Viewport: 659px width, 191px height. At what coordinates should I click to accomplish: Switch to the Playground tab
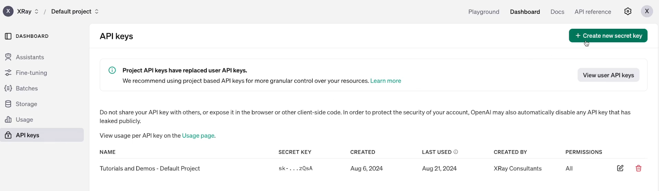[484, 12]
